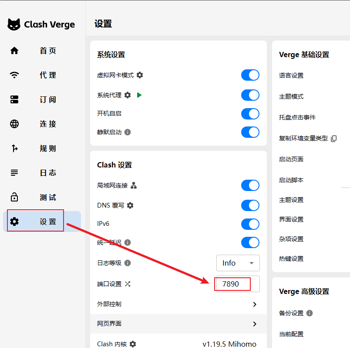Click the 主题模式 setting
Screen dimensions: 350x348
(x=291, y=97)
